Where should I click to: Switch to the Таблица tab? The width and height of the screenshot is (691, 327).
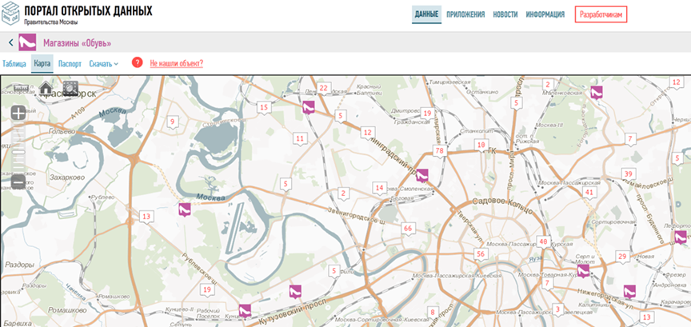pos(14,63)
